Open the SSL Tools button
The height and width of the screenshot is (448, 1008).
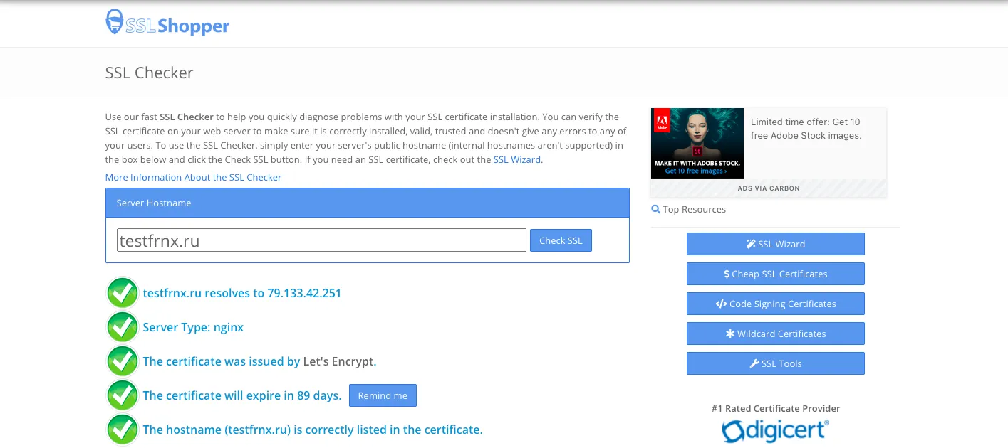tap(775, 363)
